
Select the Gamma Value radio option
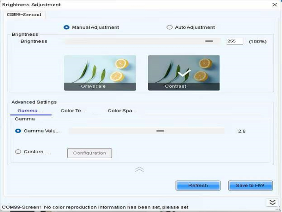coord(18,131)
